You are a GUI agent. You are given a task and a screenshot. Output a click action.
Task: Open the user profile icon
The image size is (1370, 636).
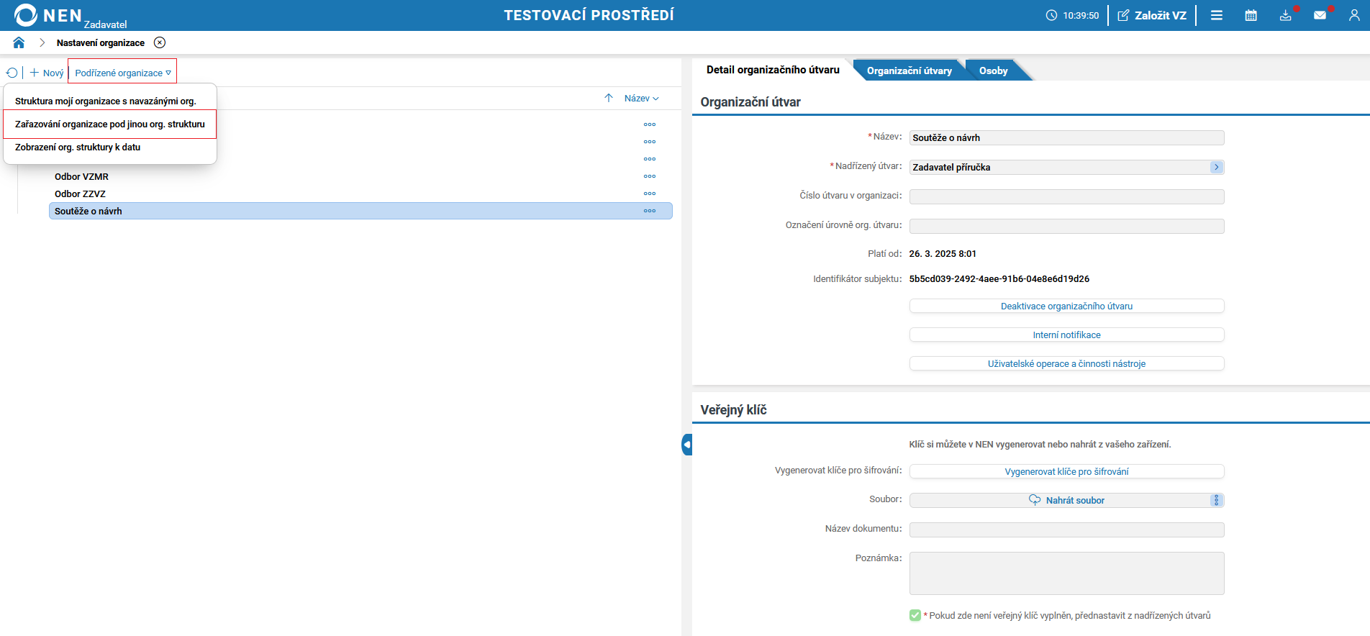point(1354,15)
